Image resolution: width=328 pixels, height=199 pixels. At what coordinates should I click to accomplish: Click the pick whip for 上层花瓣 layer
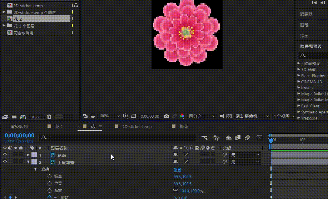point(224,162)
